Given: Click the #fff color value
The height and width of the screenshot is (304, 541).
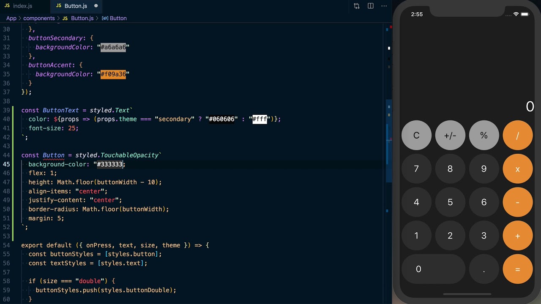Looking at the screenshot, I should pos(260,119).
